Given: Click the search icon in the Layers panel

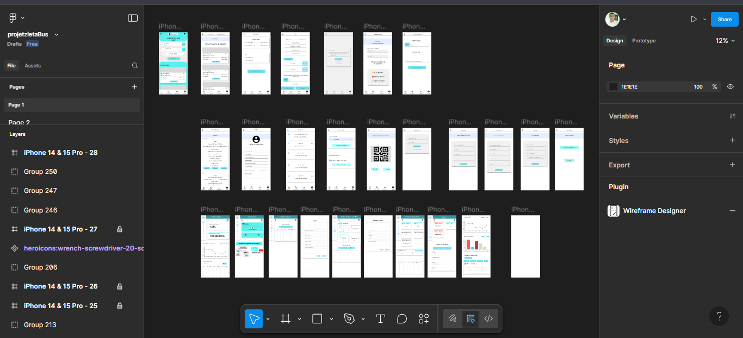Looking at the screenshot, I should click(x=134, y=65).
